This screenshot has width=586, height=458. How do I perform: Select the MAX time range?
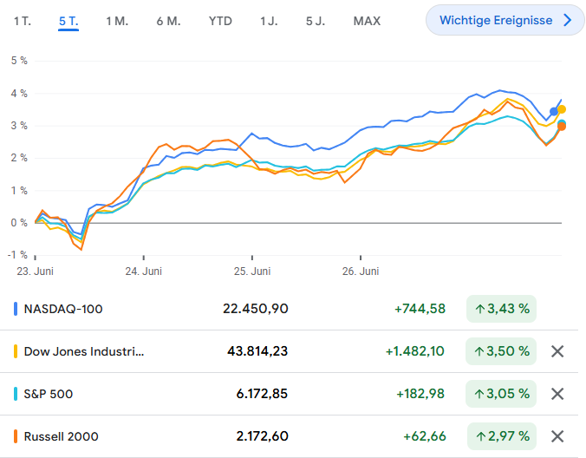[x=367, y=21]
